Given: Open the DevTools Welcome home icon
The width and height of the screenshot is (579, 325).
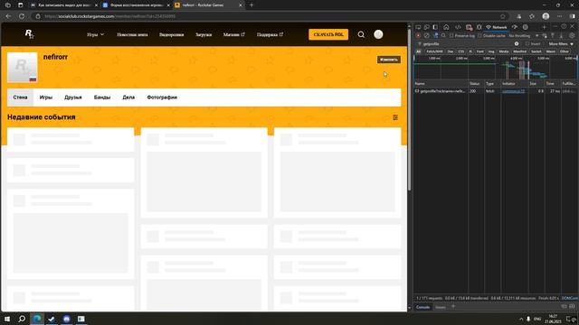Looking at the screenshot, I should tap(446, 27).
